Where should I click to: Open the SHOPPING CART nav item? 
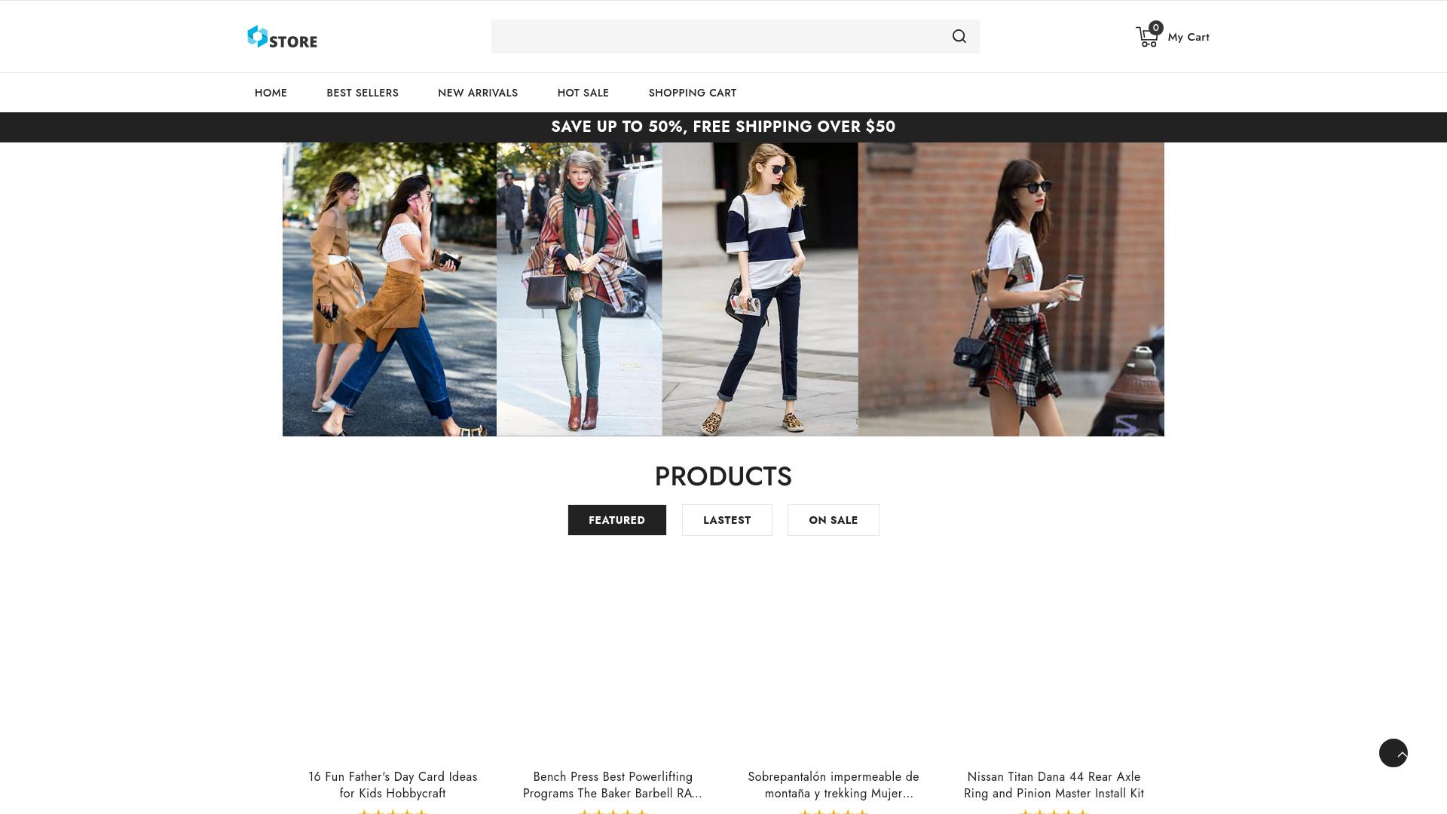click(692, 93)
